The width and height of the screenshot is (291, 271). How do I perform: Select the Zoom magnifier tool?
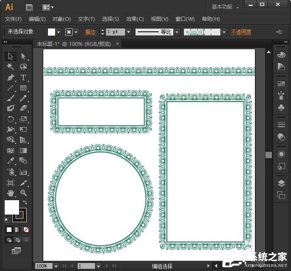[x=23, y=193]
